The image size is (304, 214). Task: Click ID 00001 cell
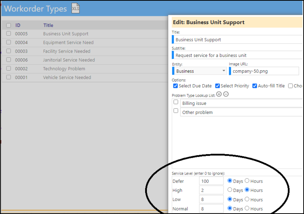tap(21, 77)
